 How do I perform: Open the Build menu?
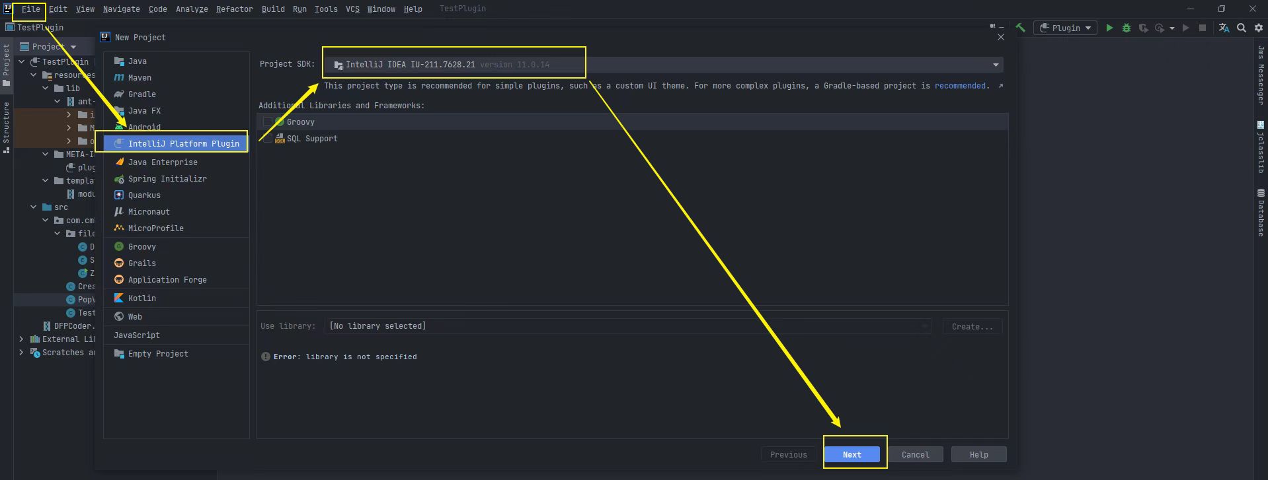(273, 9)
